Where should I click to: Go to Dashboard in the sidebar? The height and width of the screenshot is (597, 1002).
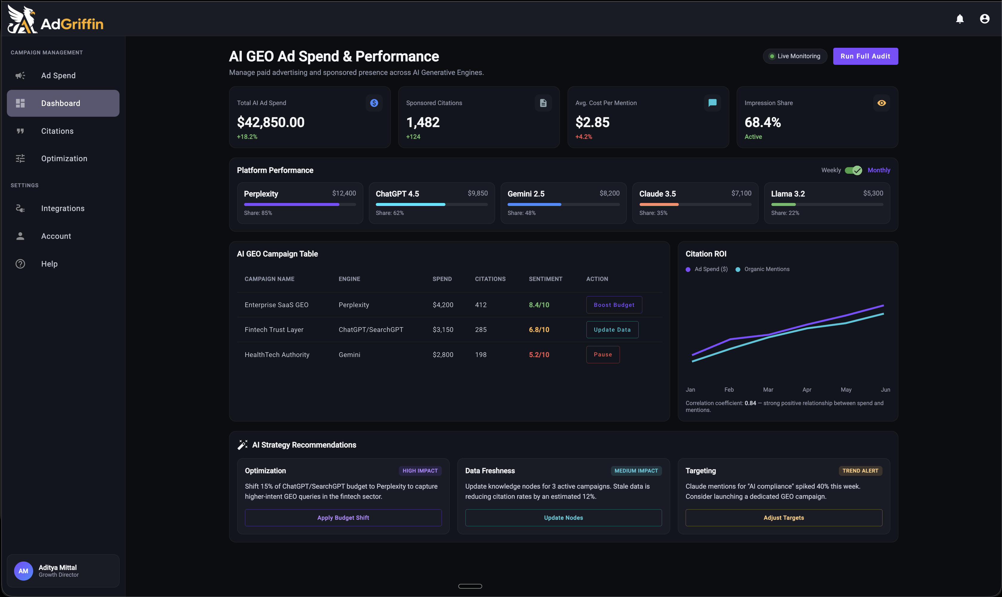point(63,103)
